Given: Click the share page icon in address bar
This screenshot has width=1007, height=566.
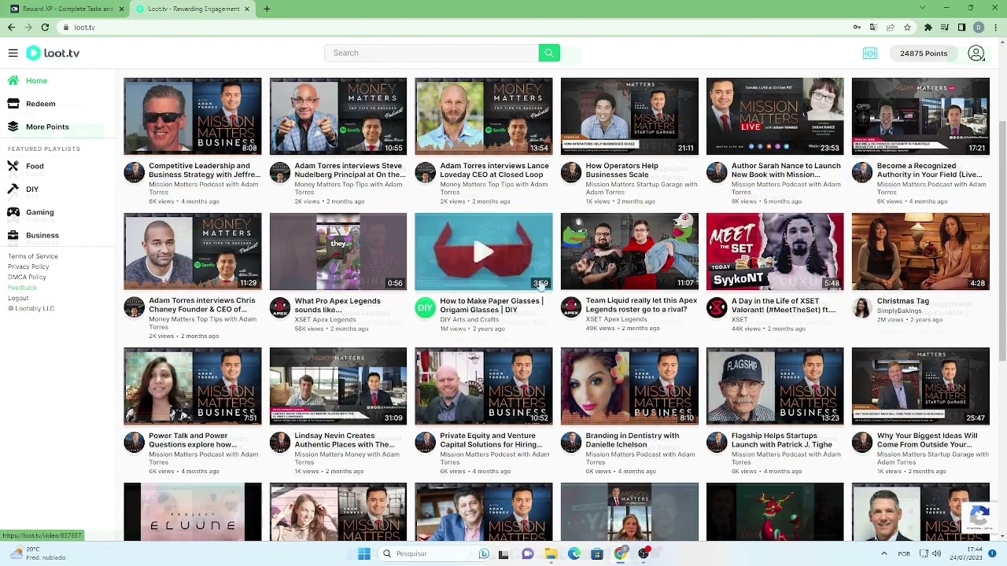Looking at the screenshot, I should tap(890, 27).
